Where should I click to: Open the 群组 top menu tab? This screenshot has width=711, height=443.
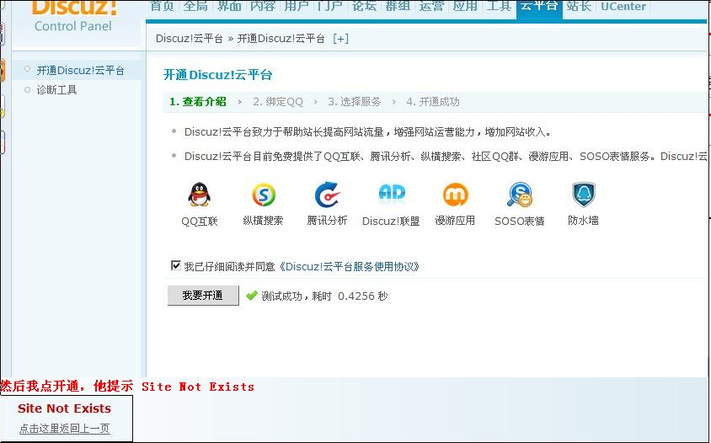(398, 7)
